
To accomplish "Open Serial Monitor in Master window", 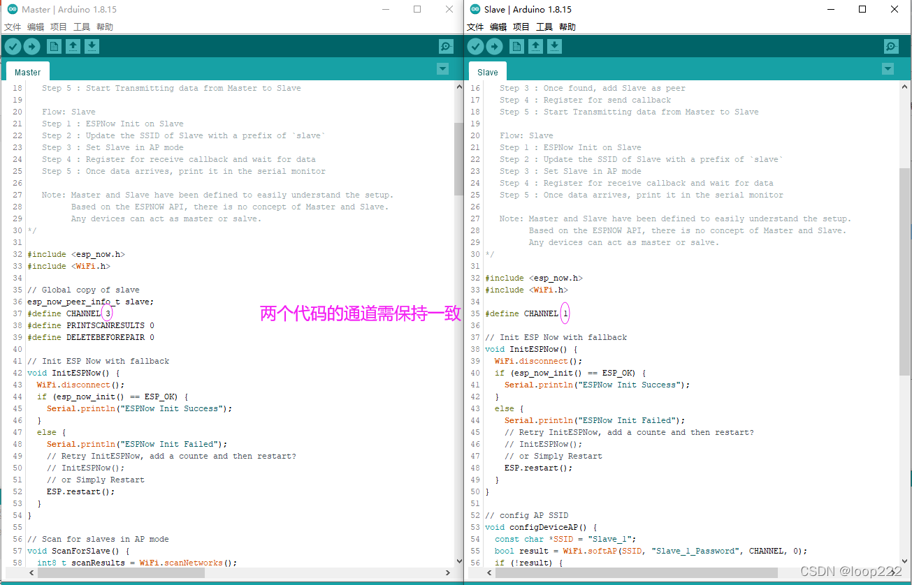I will coord(446,47).
